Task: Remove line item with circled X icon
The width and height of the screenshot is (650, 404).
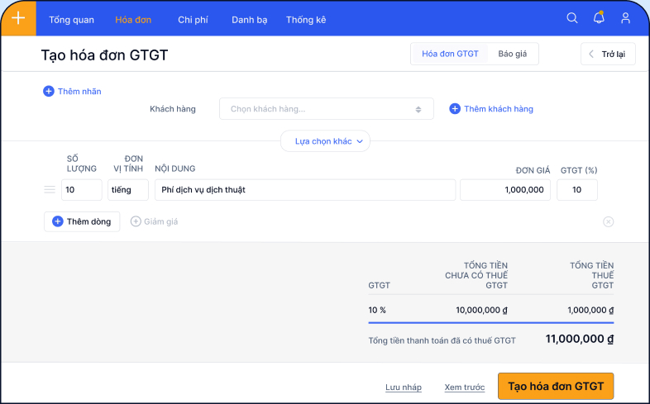Action: coord(609,221)
